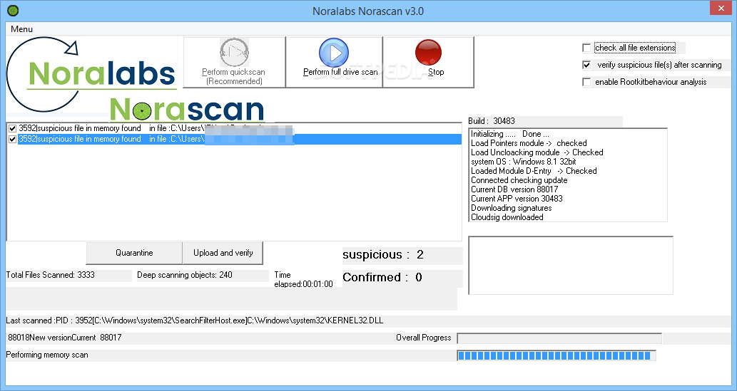Open the Menu item
This screenshot has height=391, width=737.
coord(21,29)
